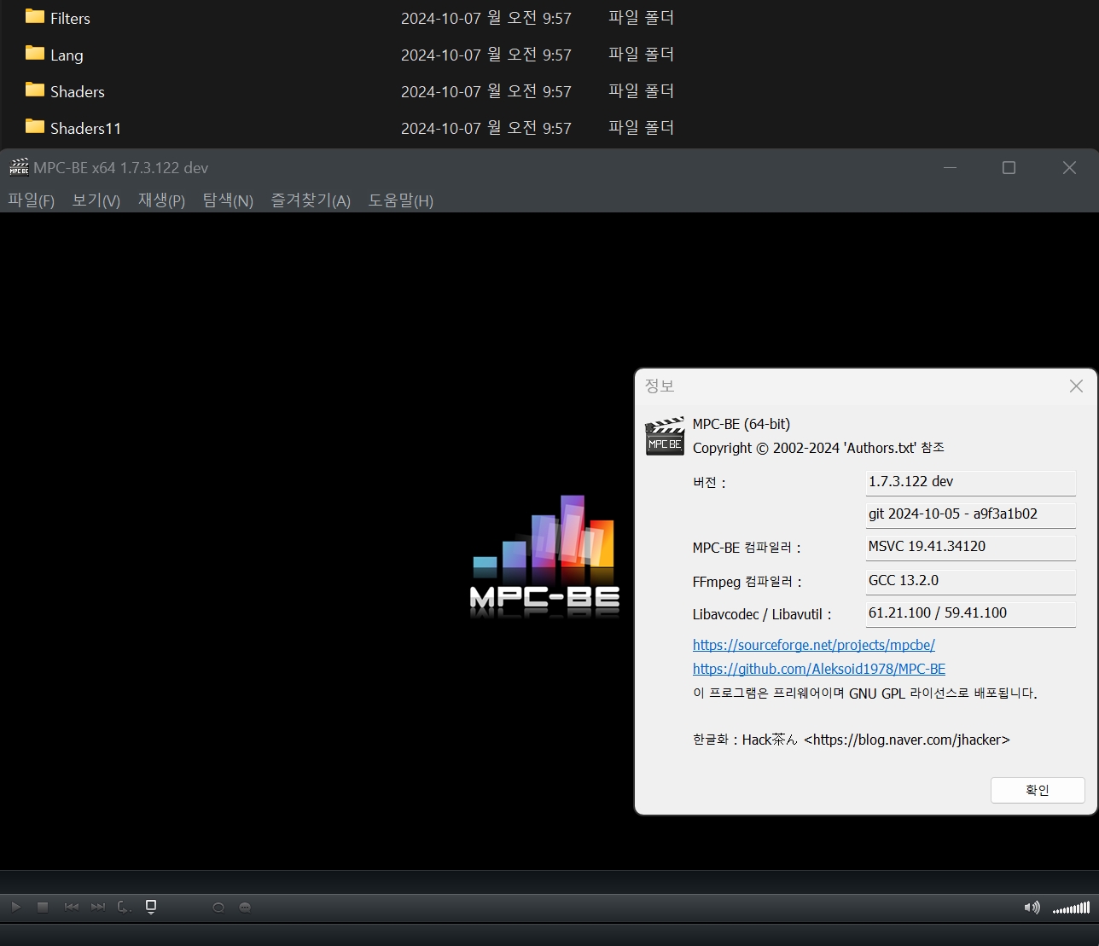The image size is (1099, 946).
Task: Open the 재생(P) menu
Action: (x=161, y=200)
